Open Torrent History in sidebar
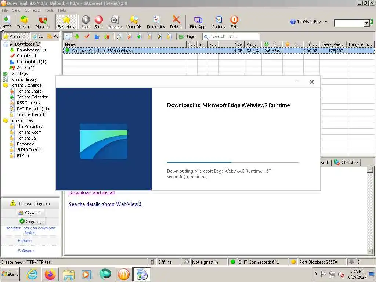This screenshot has height=282, width=376. (23, 79)
